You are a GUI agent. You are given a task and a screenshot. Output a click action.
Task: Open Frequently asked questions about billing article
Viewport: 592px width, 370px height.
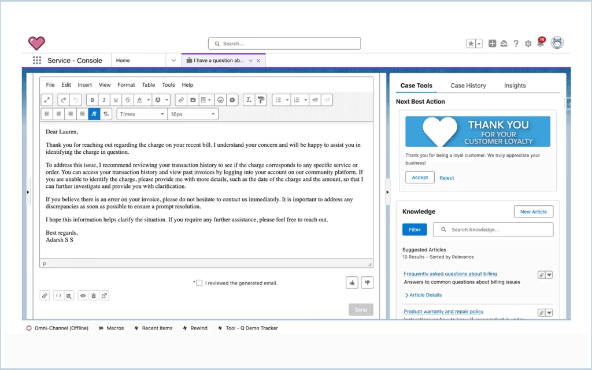point(450,273)
